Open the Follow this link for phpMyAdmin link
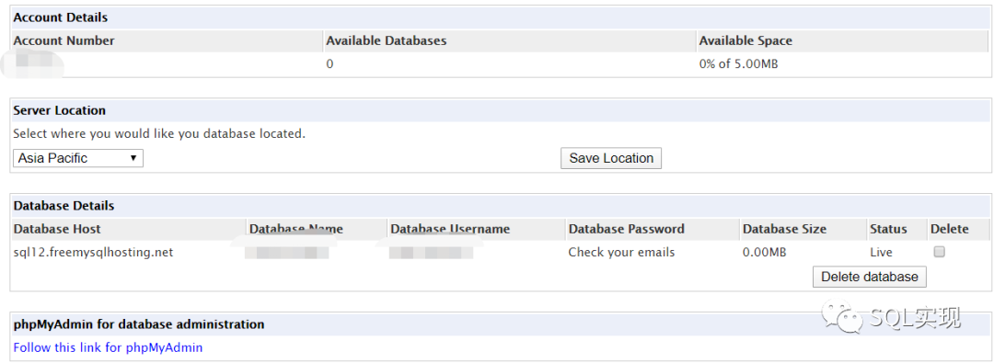The width and height of the screenshot is (994, 363). 108,347
